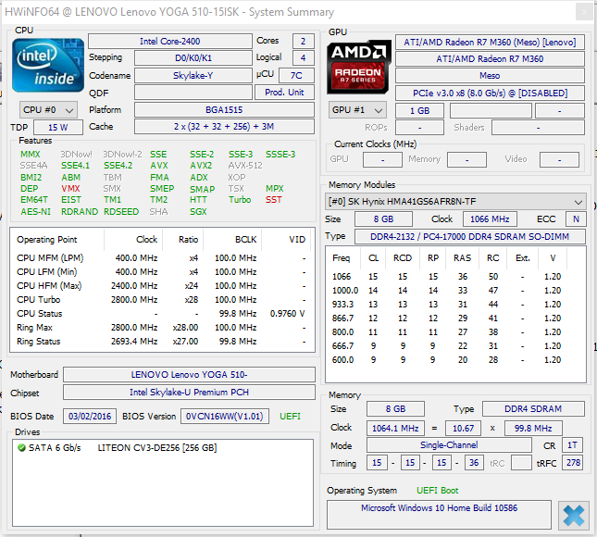Expand the SK Hynix memory module dropdown
The height and width of the screenshot is (537, 597).
coord(456,202)
